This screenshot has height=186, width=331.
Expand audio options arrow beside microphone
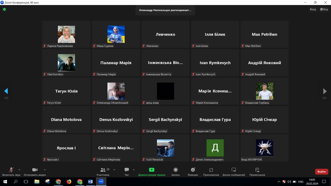coord(19,170)
